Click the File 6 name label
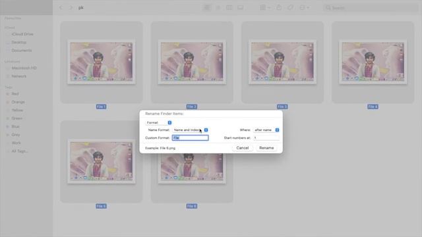Image resolution: width=422 pixels, height=237 pixels. tap(192, 206)
